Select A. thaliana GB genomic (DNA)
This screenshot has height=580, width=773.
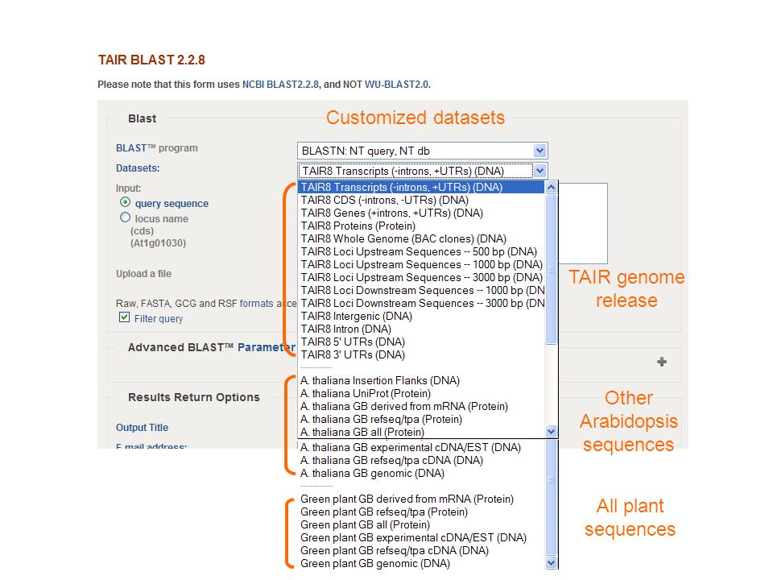point(421,473)
